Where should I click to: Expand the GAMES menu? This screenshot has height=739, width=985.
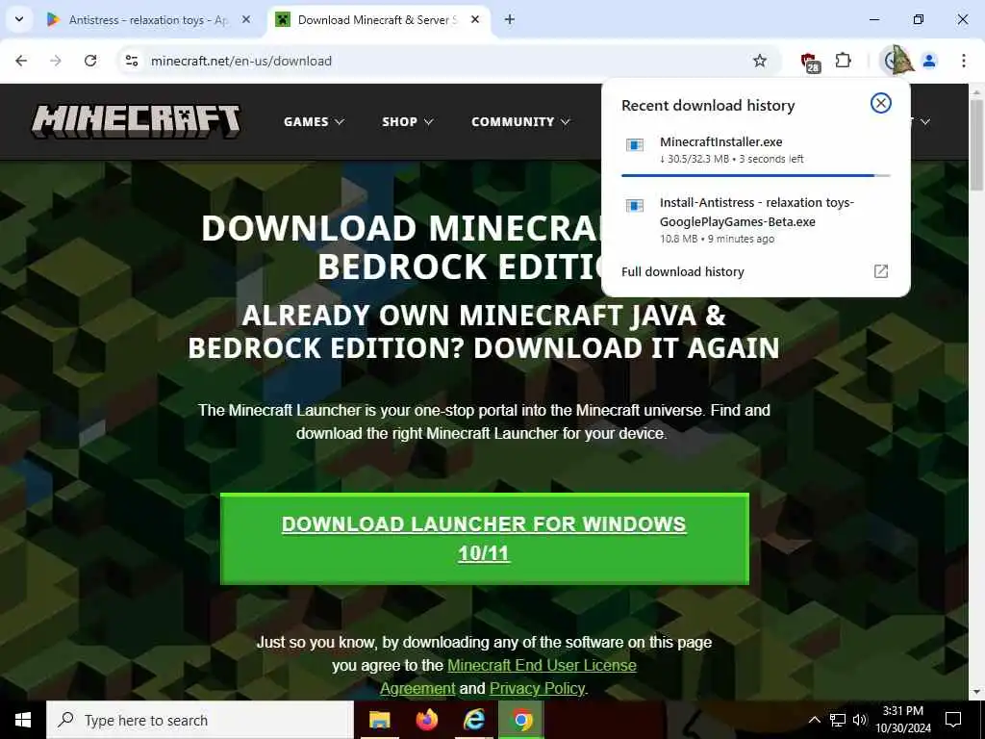pyautogui.click(x=314, y=122)
